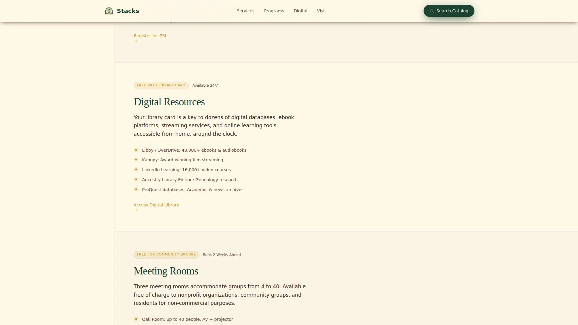The image size is (578, 325).
Task: Click the ProQuest databases item
Action: [x=193, y=190]
